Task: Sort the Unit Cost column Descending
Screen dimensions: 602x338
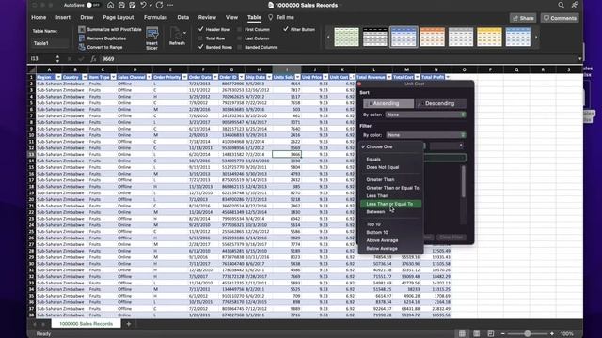Action: [x=440, y=103]
